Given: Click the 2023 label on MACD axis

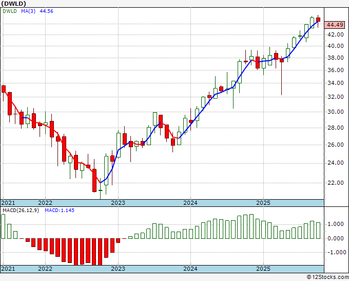Looking at the screenshot, I should click(118, 269).
